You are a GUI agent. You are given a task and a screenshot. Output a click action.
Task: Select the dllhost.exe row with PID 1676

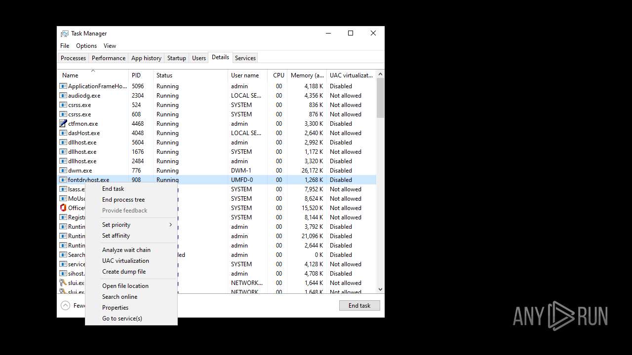pos(217,152)
